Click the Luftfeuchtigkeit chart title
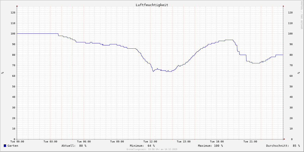304x152 pixels. pos(152,5)
